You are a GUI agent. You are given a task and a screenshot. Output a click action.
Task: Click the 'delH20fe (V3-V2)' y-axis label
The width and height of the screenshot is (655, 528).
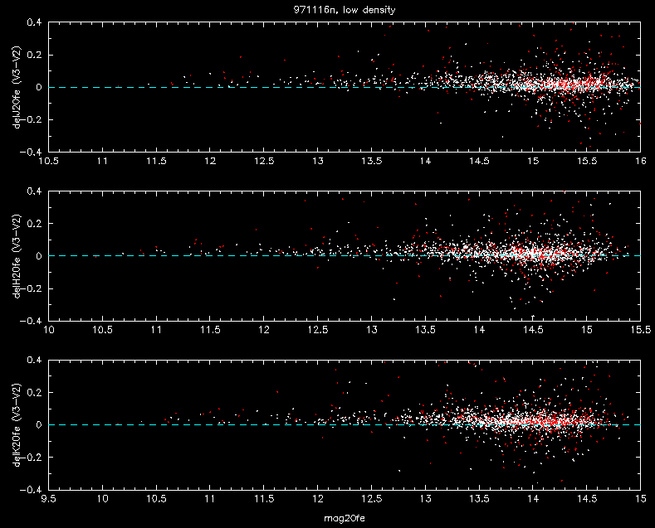[x=17, y=256]
